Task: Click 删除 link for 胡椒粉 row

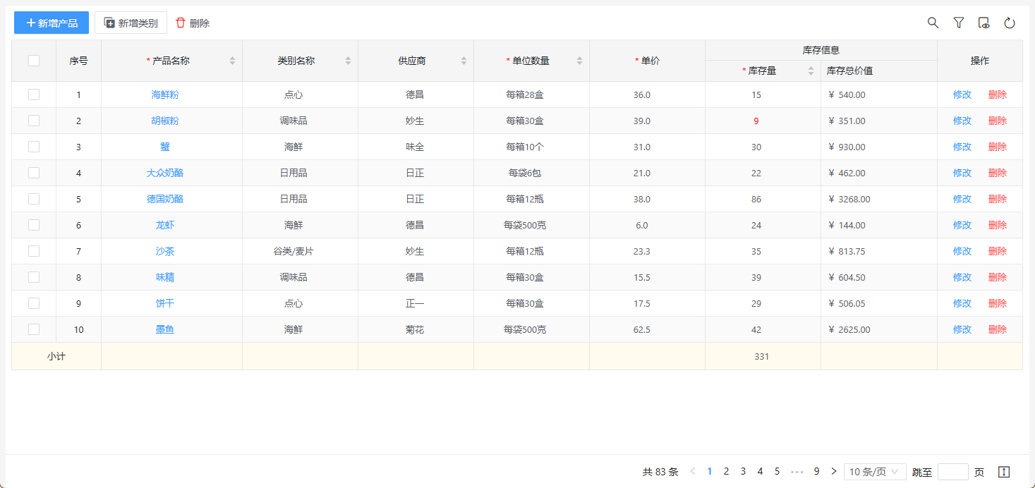Action: [997, 121]
